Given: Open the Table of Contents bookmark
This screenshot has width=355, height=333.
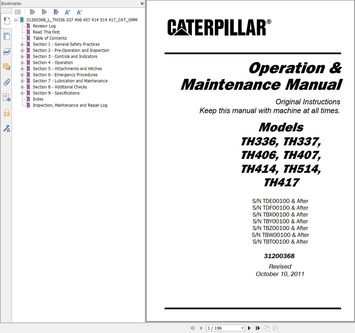Looking at the screenshot, I should pos(50,38).
